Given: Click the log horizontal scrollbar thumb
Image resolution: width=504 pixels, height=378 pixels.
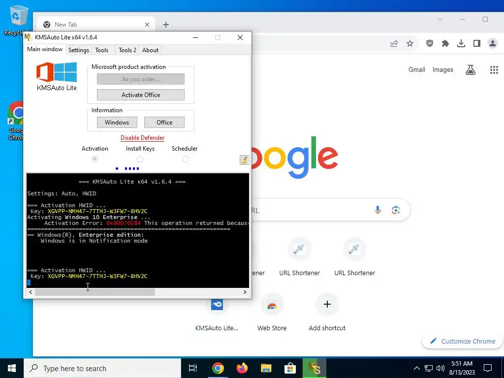Looking at the screenshot, I should 95,292.
